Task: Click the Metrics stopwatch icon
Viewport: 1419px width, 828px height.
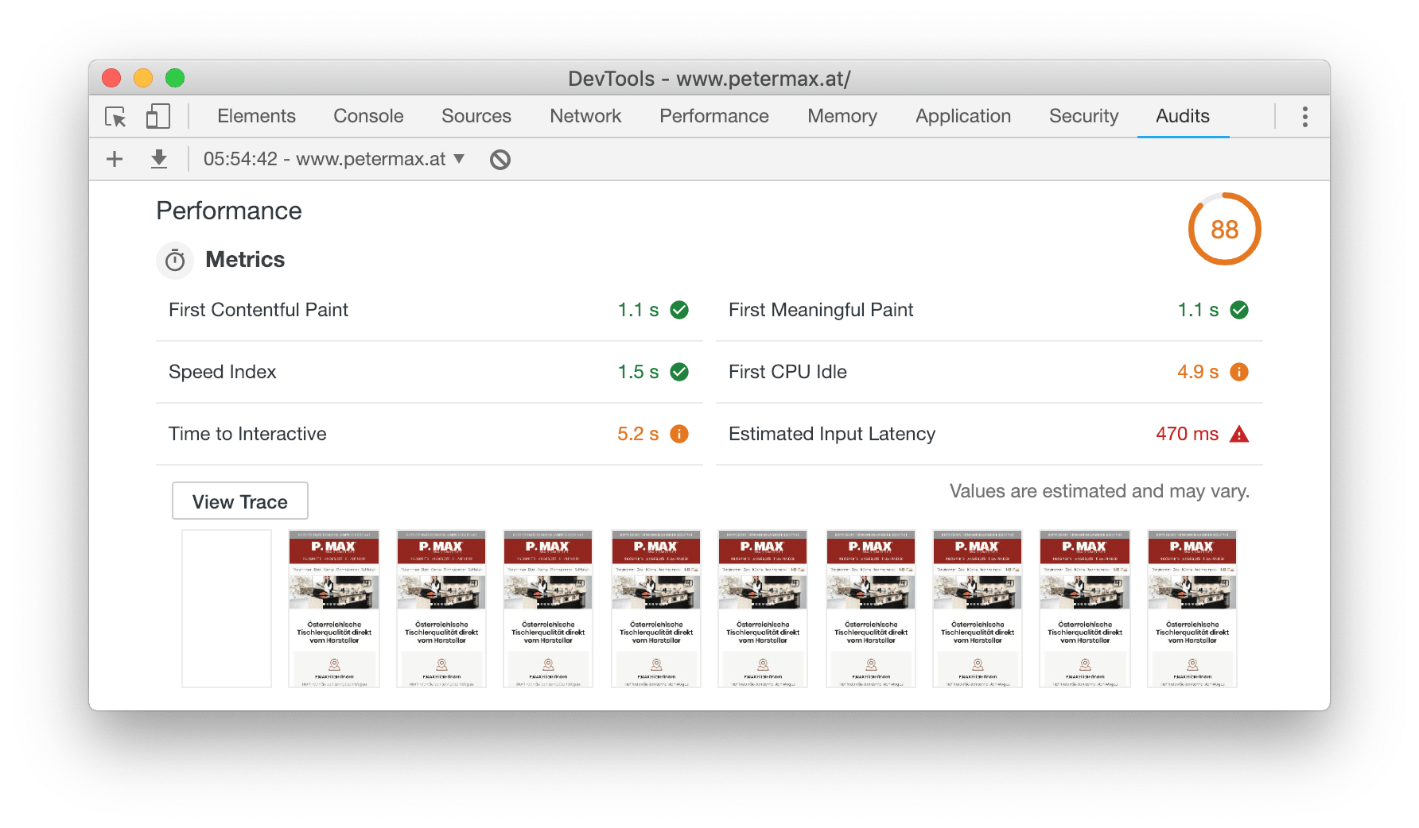Action: pos(175,261)
